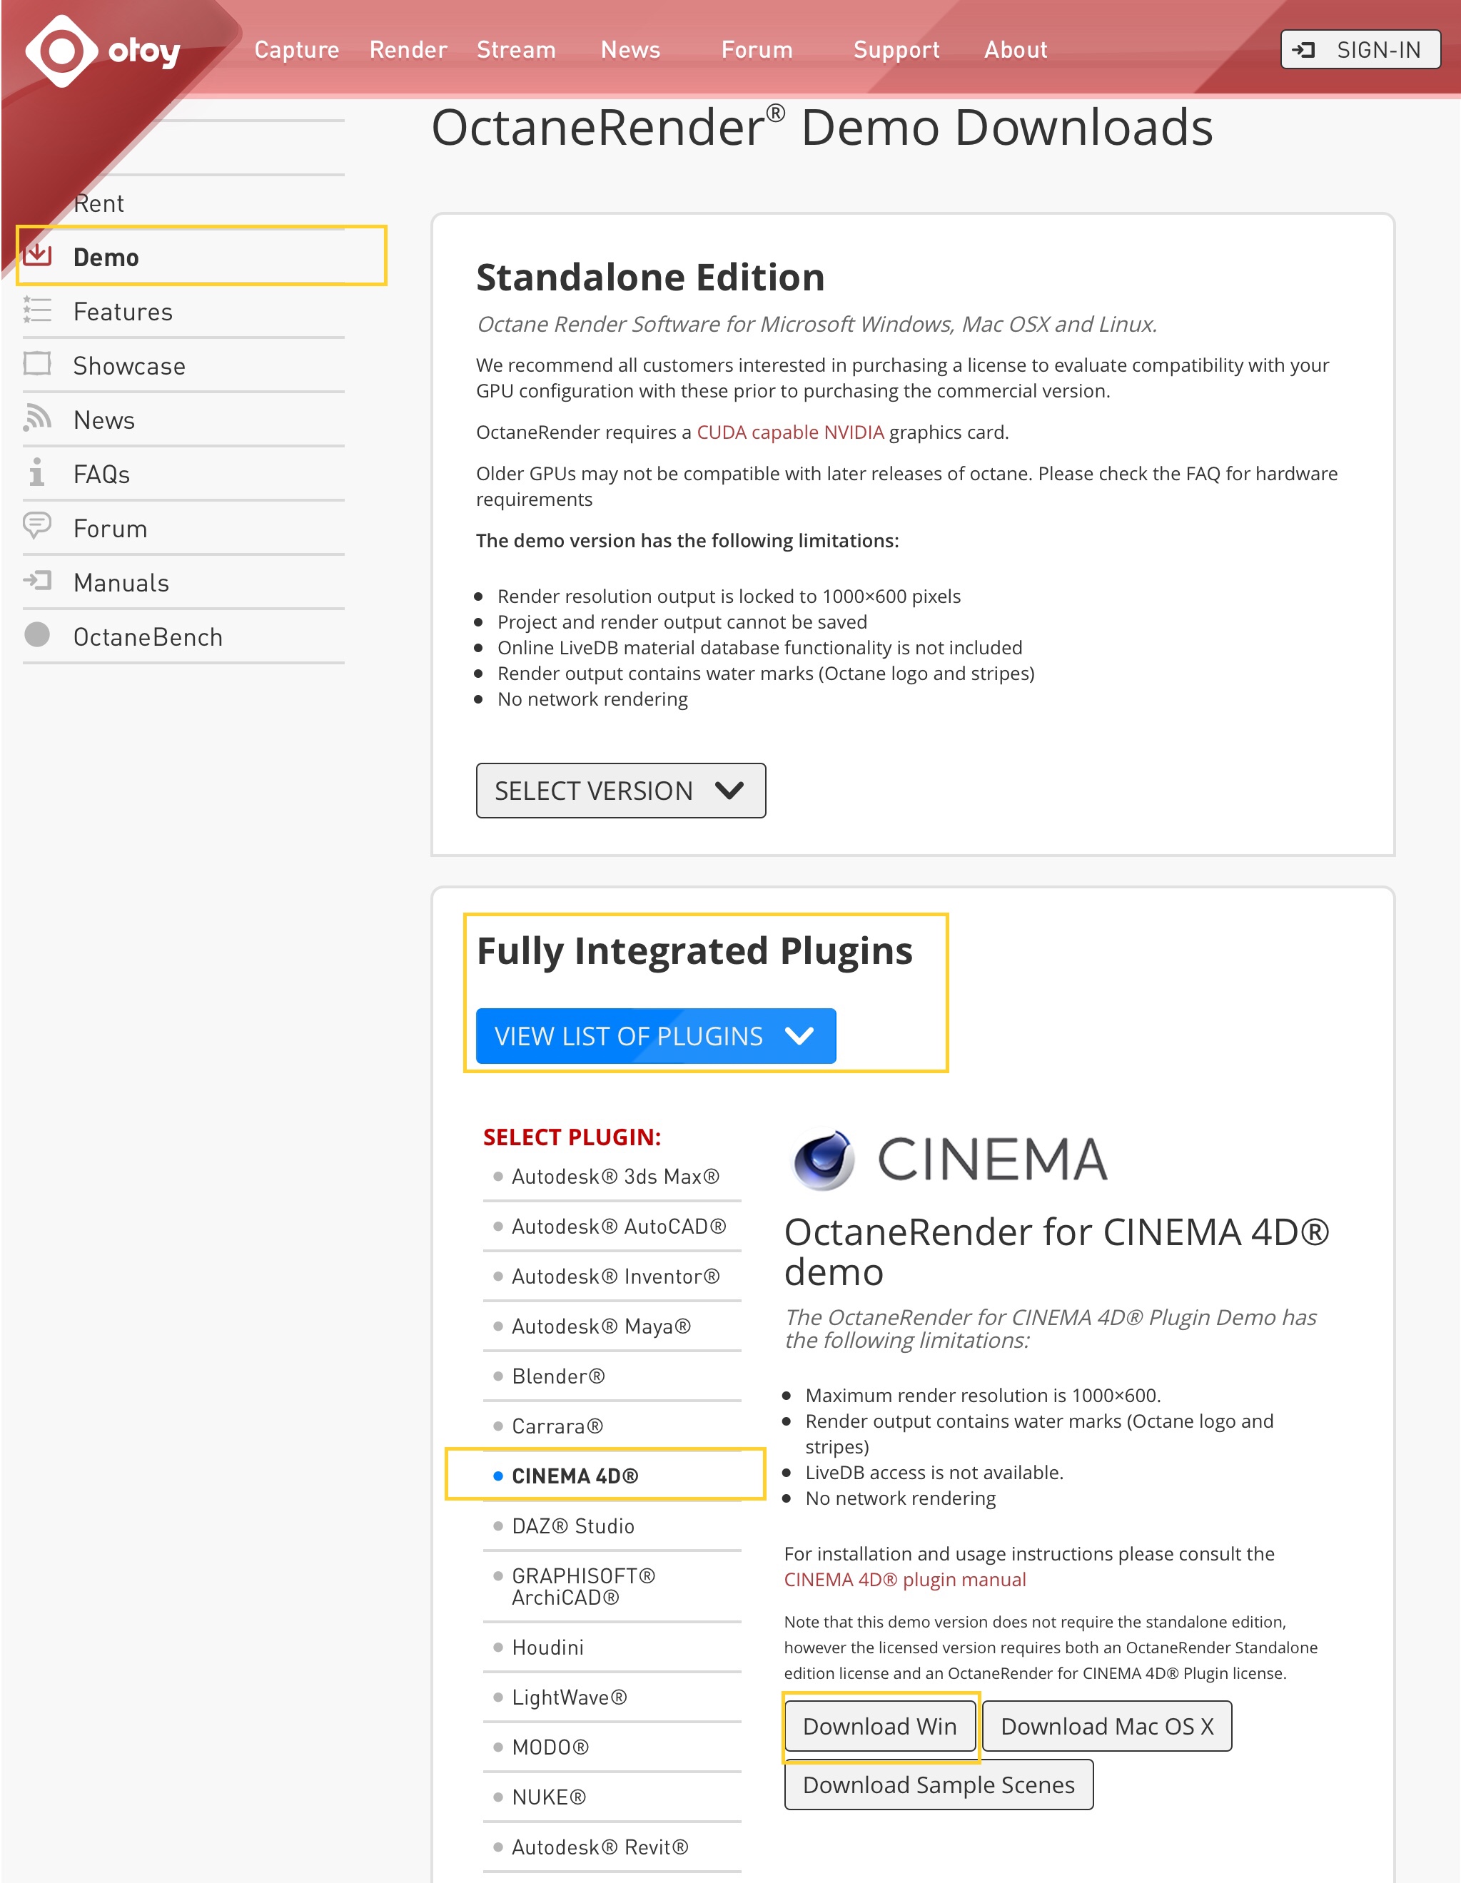Click the Features list icon
Viewport: 1461px width, 1883px height.
tap(38, 310)
